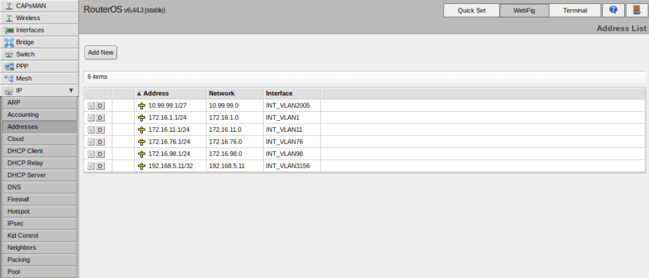
Task: Click the IP menu icon
Action: click(9, 90)
